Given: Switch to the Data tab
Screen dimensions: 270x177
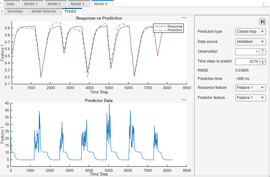Looking at the screenshot, I should click(10, 4).
